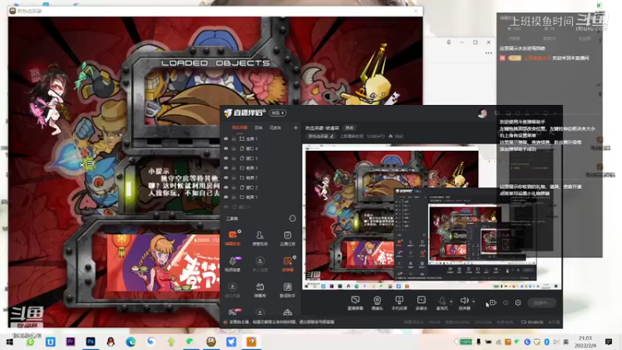The width and height of the screenshot is (622, 350).
Task: Add a new scene with the plus icon
Action: (295, 128)
